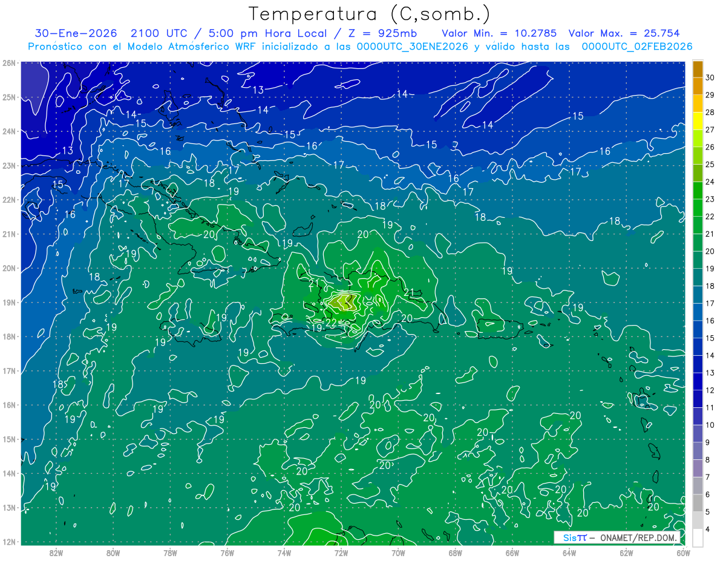Select the deep blue legend swatch between 12 and 13

(x=698, y=381)
